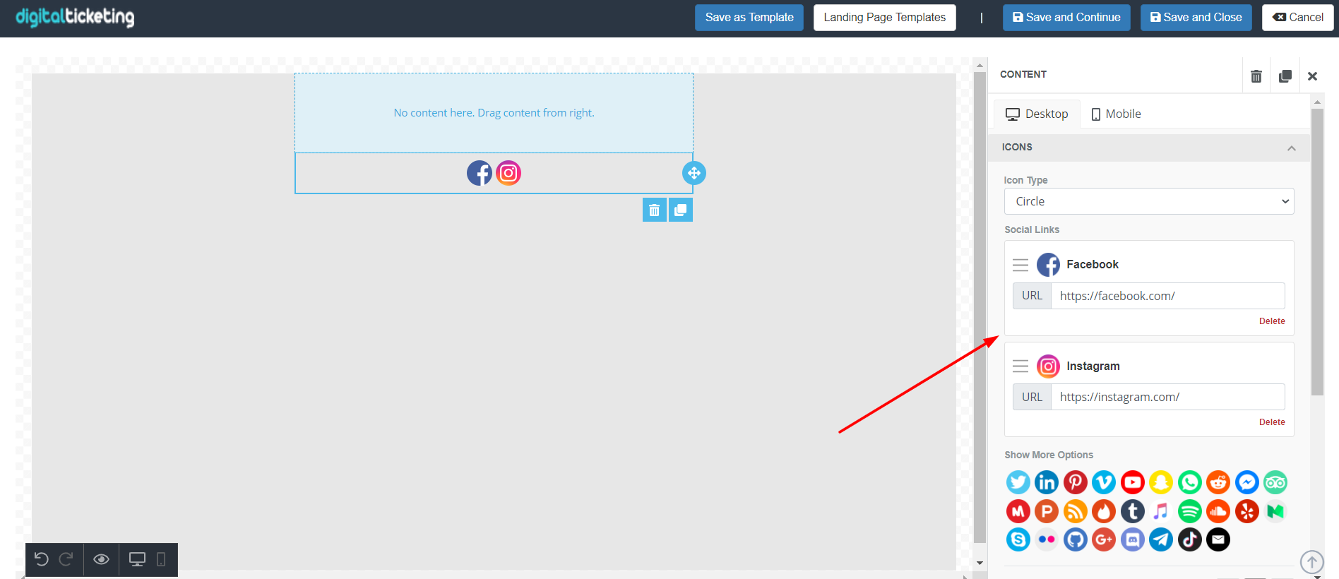This screenshot has height=579, width=1339.
Task: Add the Flickr social icon
Action: tap(1047, 539)
